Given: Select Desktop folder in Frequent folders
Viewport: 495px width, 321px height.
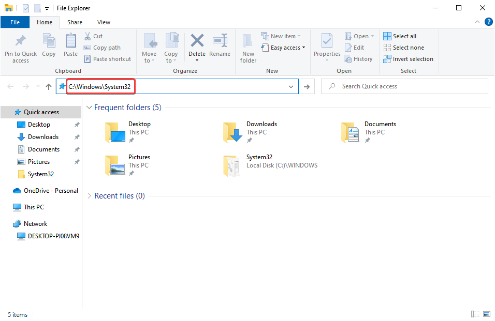Looking at the screenshot, I should click(x=128, y=132).
